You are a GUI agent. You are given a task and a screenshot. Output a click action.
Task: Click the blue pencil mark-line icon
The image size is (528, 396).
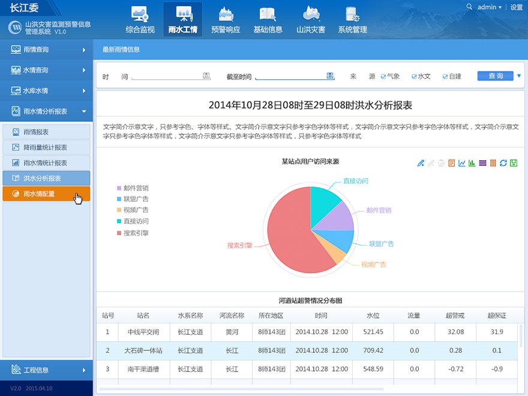pos(421,163)
